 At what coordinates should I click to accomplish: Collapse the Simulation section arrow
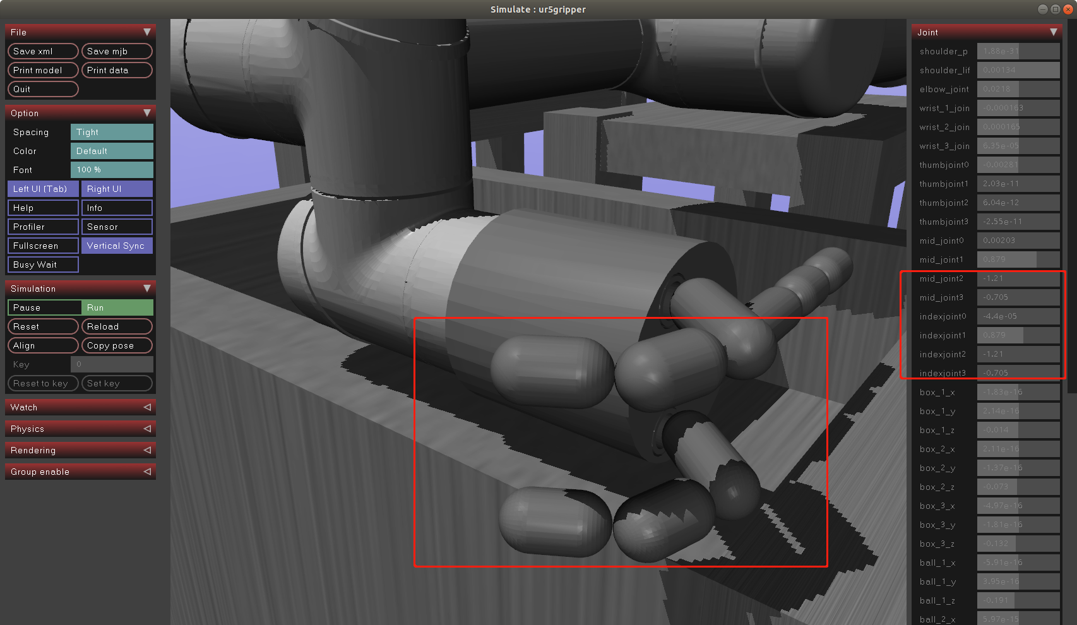point(147,289)
